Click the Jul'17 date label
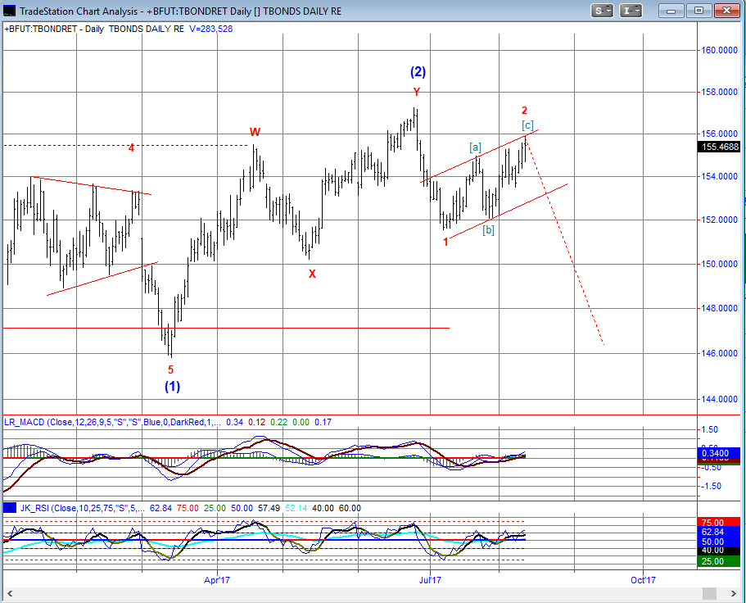Viewport: 746px width, 603px height. (x=430, y=580)
